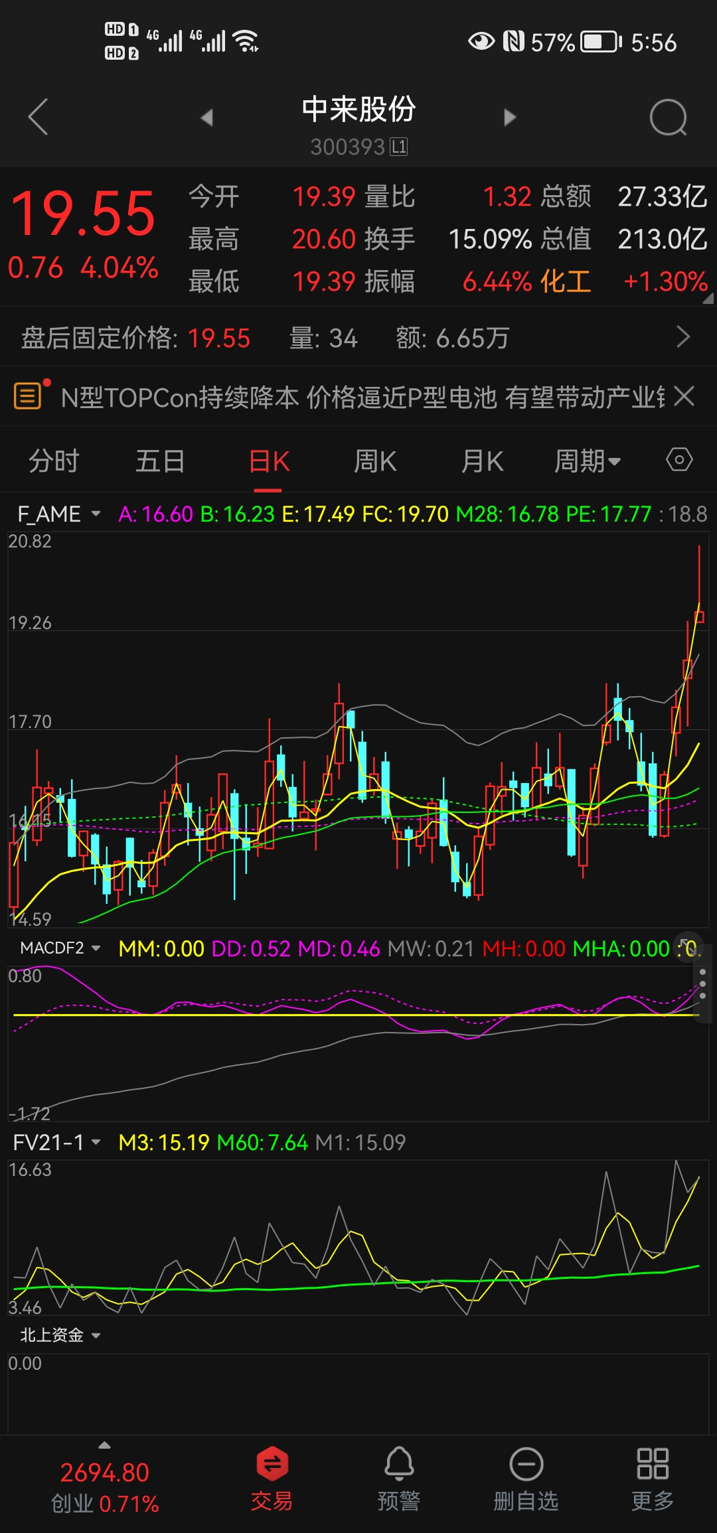This screenshot has height=1533, width=717.
Task: Open the 周期 period dropdown
Action: point(588,461)
